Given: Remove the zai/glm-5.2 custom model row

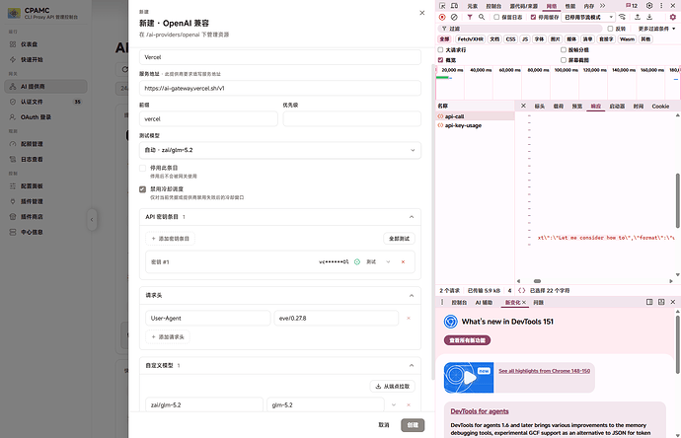Looking at the screenshot, I should (409, 405).
